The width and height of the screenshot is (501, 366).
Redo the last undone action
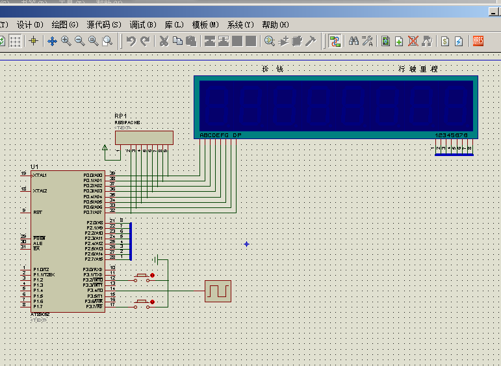pos(145,41)
